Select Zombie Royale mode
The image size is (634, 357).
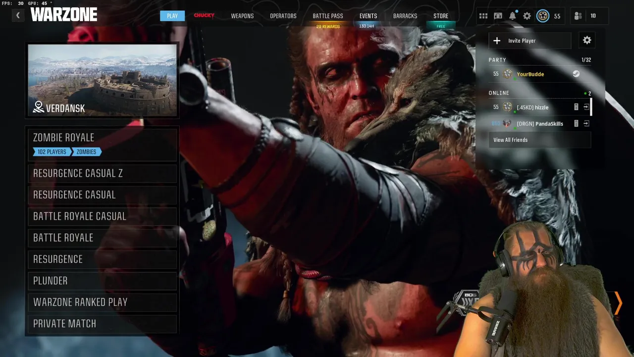[102, 144]
